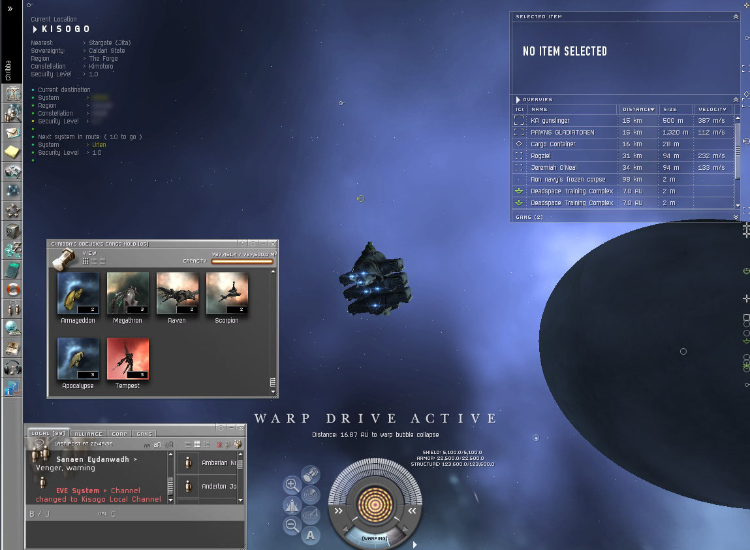The width and height of the screenshot is (750, 550).
Task: Select the Megathron thumbnail in cargo hold
Action: pos(128,293)
